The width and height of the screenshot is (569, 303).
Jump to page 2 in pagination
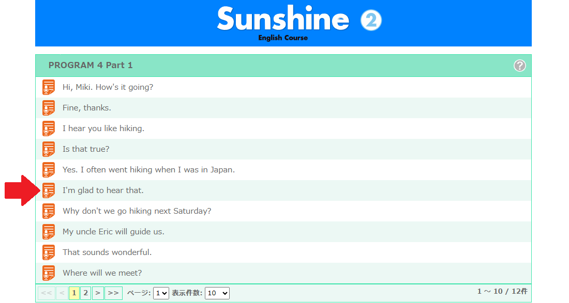pyautogui.click(x=86, y=293)
